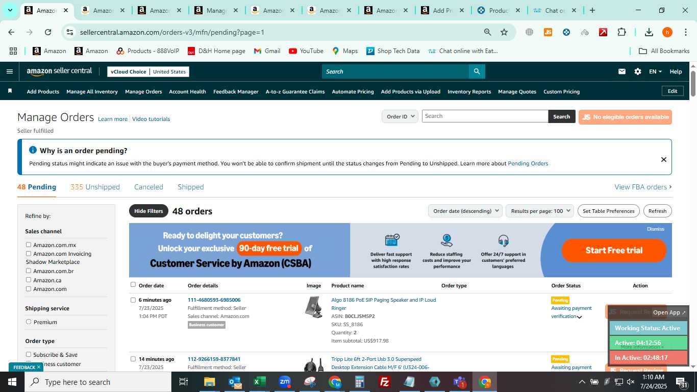This screenshot has height=392, width=697.
Task: Open the Gmail bookmark
Action: [267, 51]
